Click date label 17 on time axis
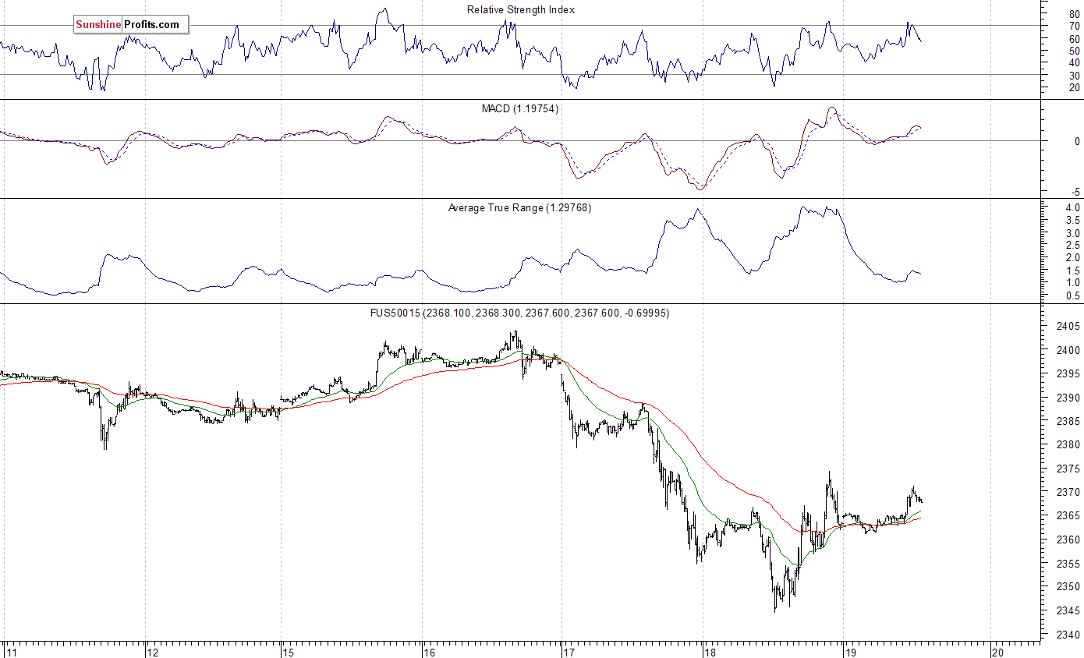 pyautogui.click(x=569, y=651)
